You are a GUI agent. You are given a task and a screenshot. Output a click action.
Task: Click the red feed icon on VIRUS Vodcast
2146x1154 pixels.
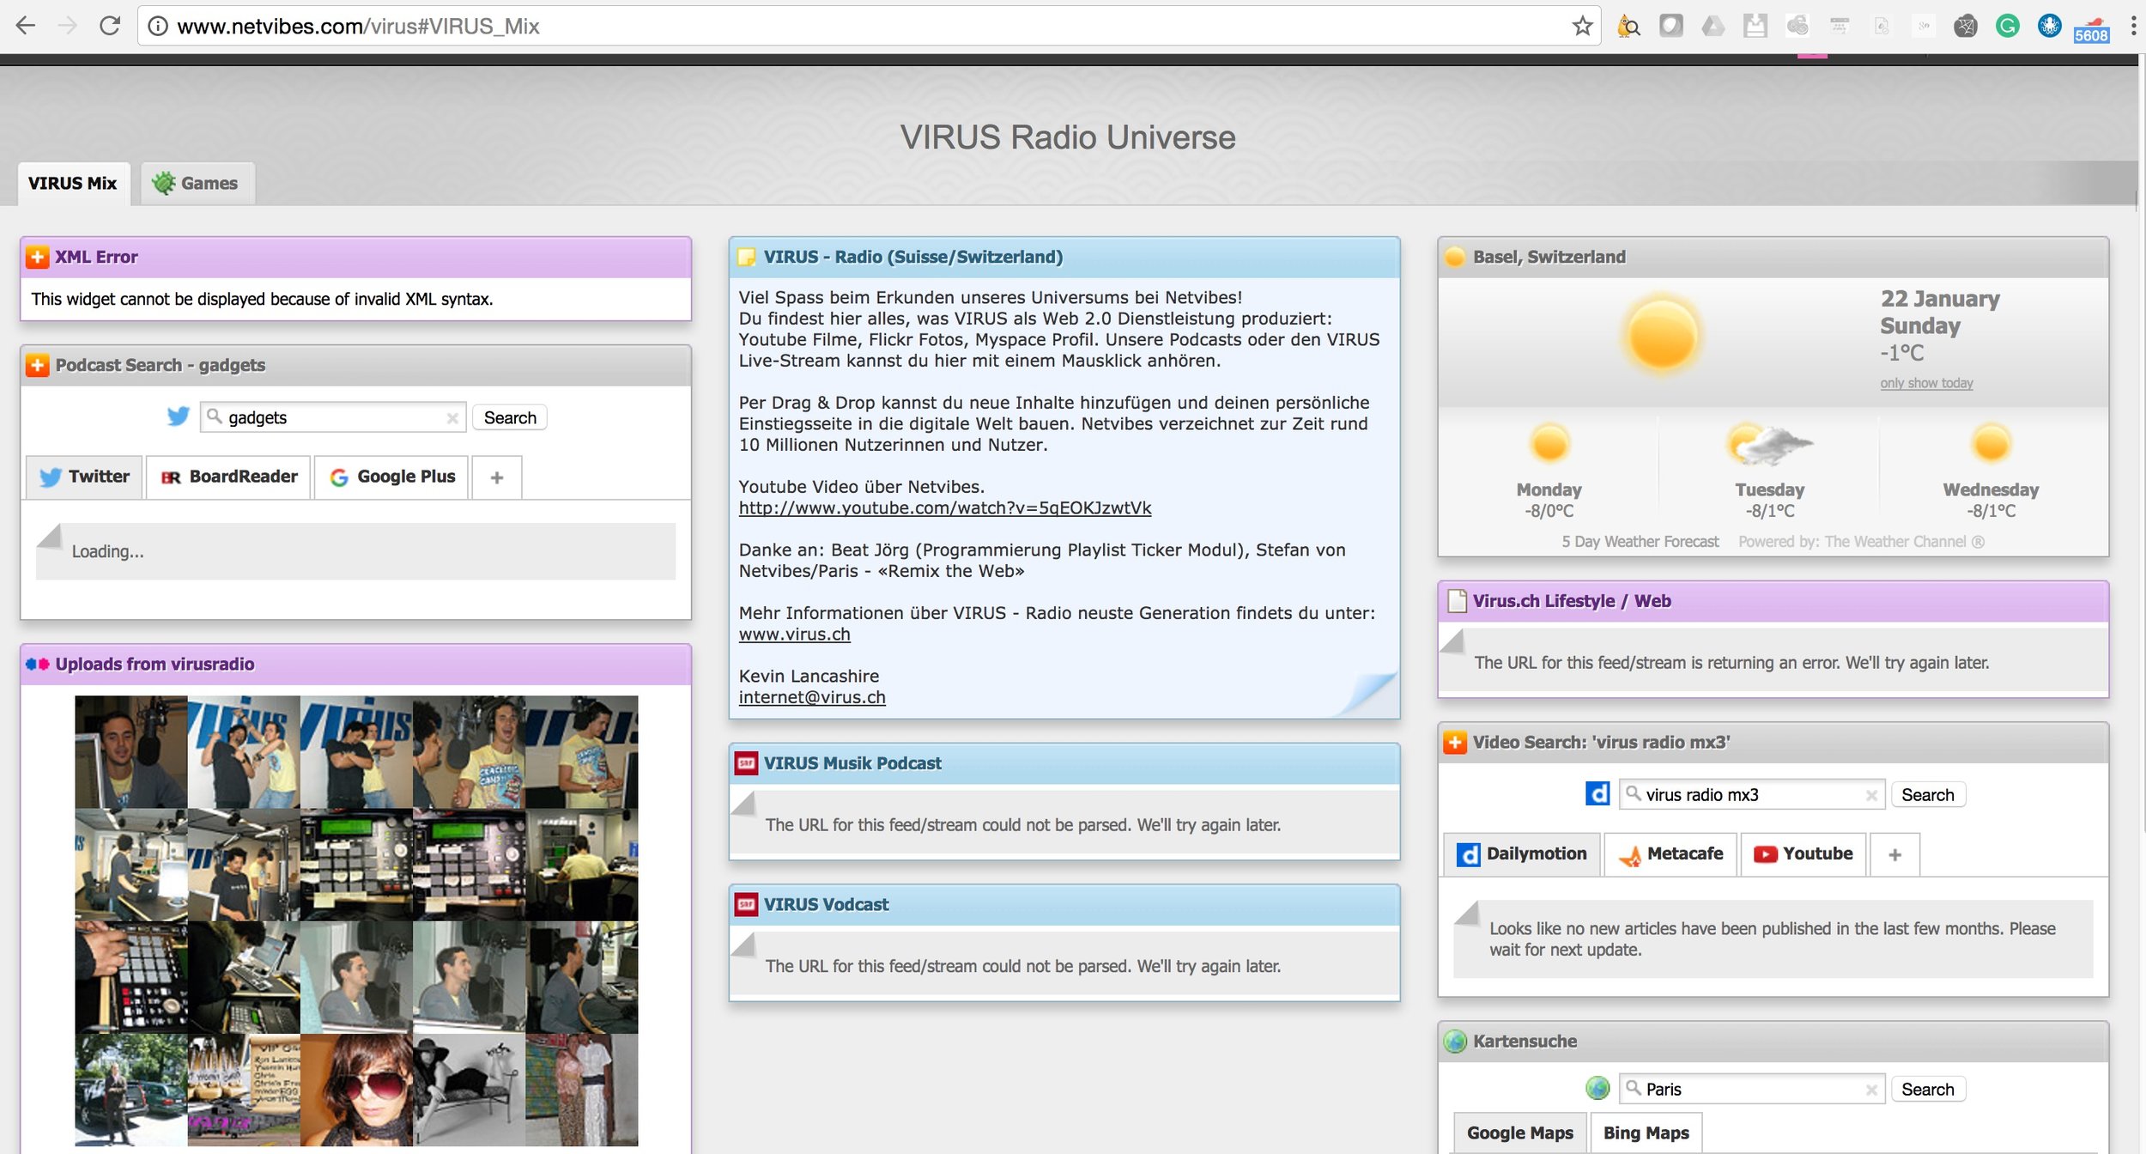(746, 904)
